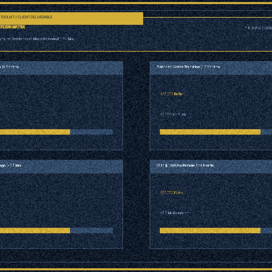
Task: Select the '$1,000/mo Remote' card header
Action: tap(211, 166)
